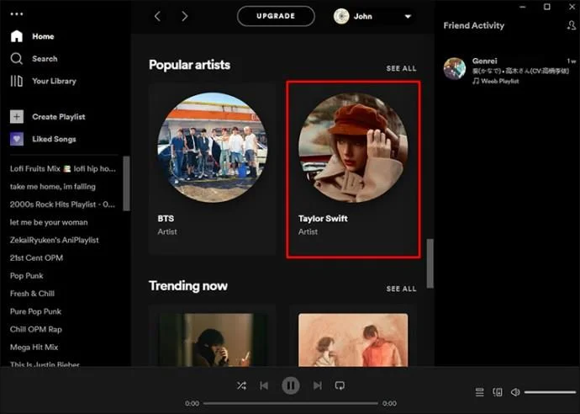
Task: Open the second Trending now illustrated cover
Action: 353,340
